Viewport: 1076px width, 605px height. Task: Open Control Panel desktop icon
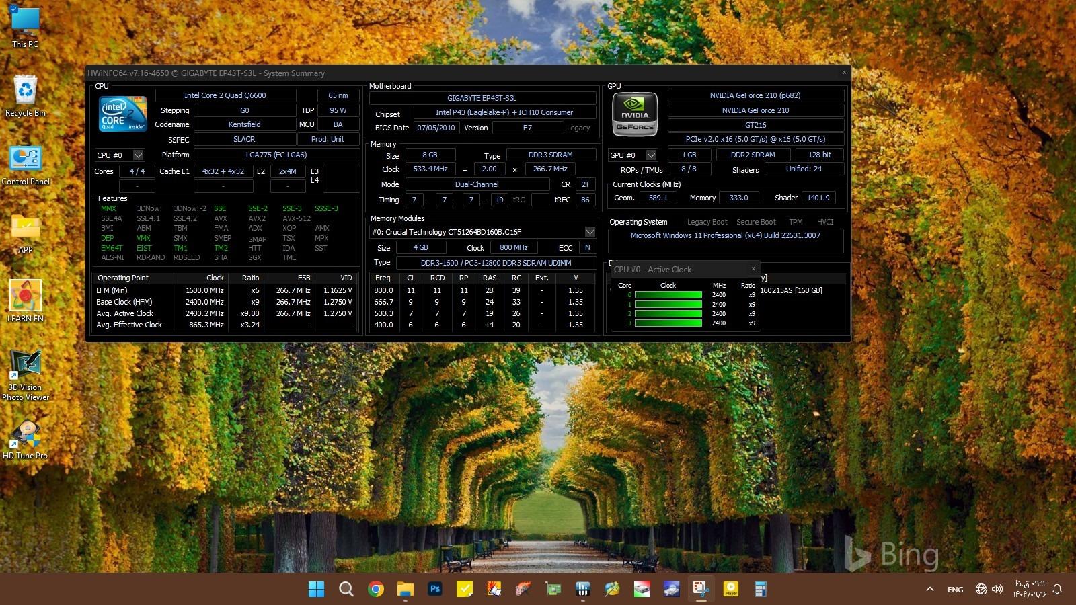pos(26,159)
